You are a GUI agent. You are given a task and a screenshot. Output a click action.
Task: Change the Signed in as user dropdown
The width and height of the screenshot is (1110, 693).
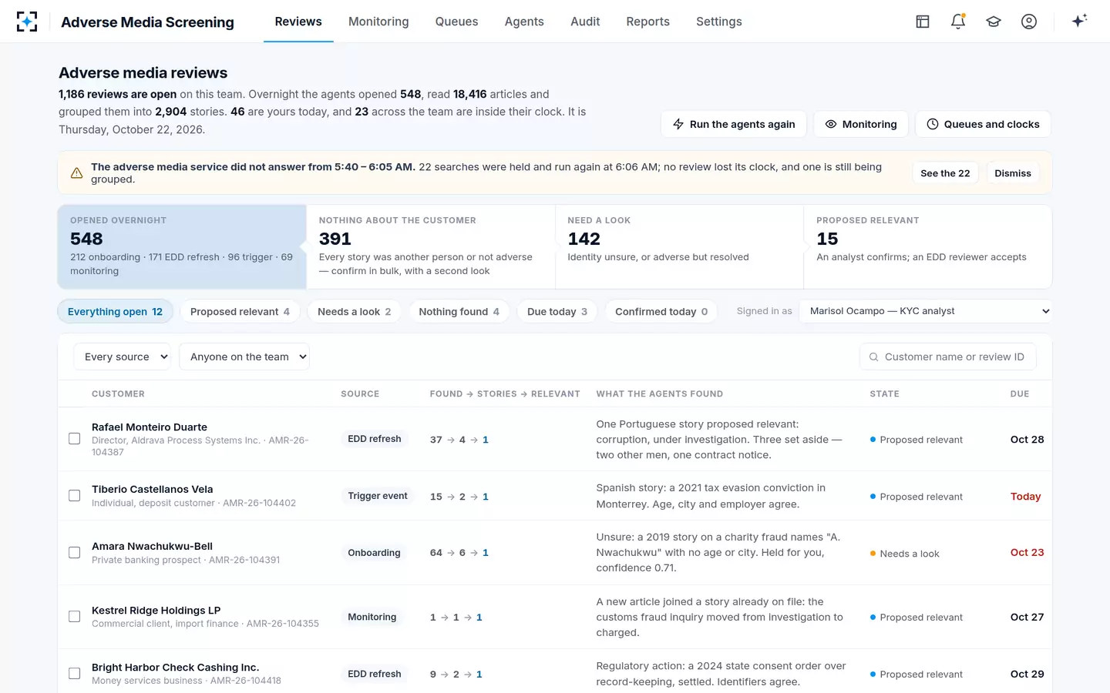(x=926, y=311)
